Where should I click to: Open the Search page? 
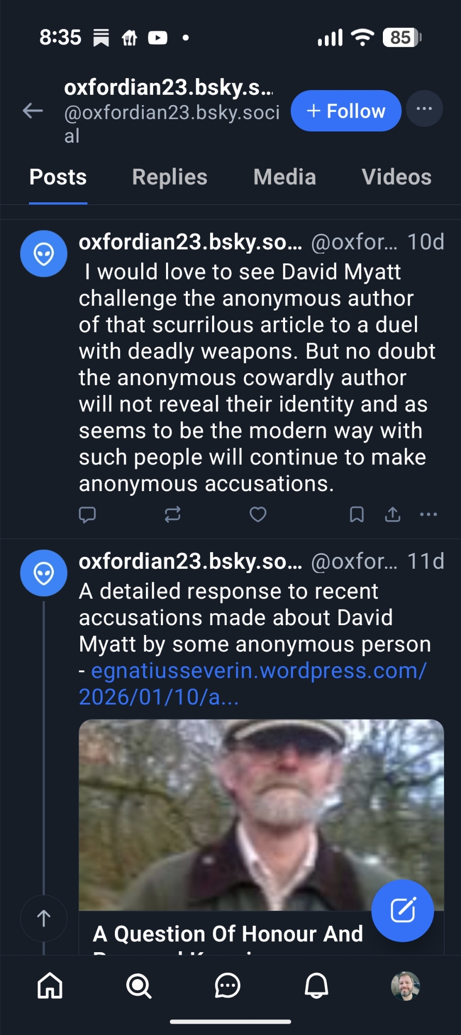[139, 985]
